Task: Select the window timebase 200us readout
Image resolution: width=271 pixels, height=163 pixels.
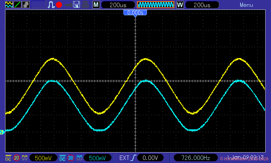Action: pos(202,5)
